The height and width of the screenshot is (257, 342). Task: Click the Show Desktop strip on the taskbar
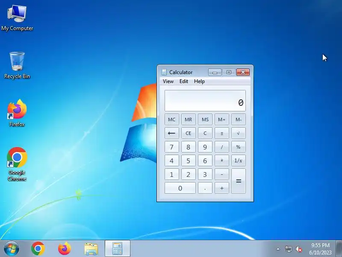tap(339, 249)
